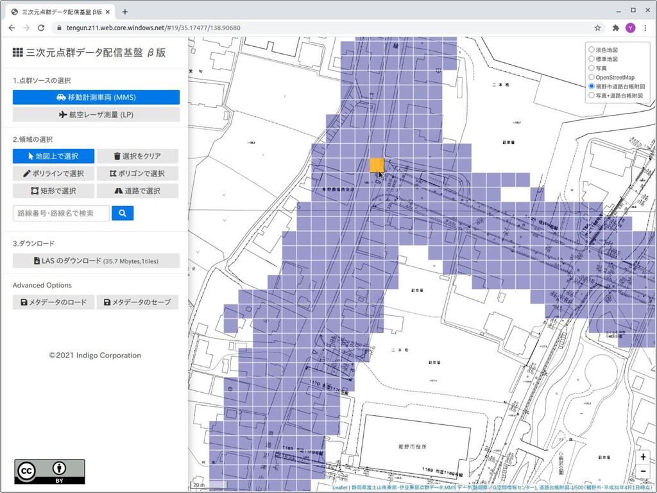This screenshot has height=493, width=657.
Task: Choose ポリラインで選択 polyline tool
Action: point(53,173)
